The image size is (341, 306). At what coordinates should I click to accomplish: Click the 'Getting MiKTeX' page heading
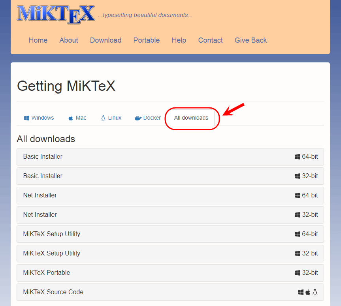pos(66,86)
